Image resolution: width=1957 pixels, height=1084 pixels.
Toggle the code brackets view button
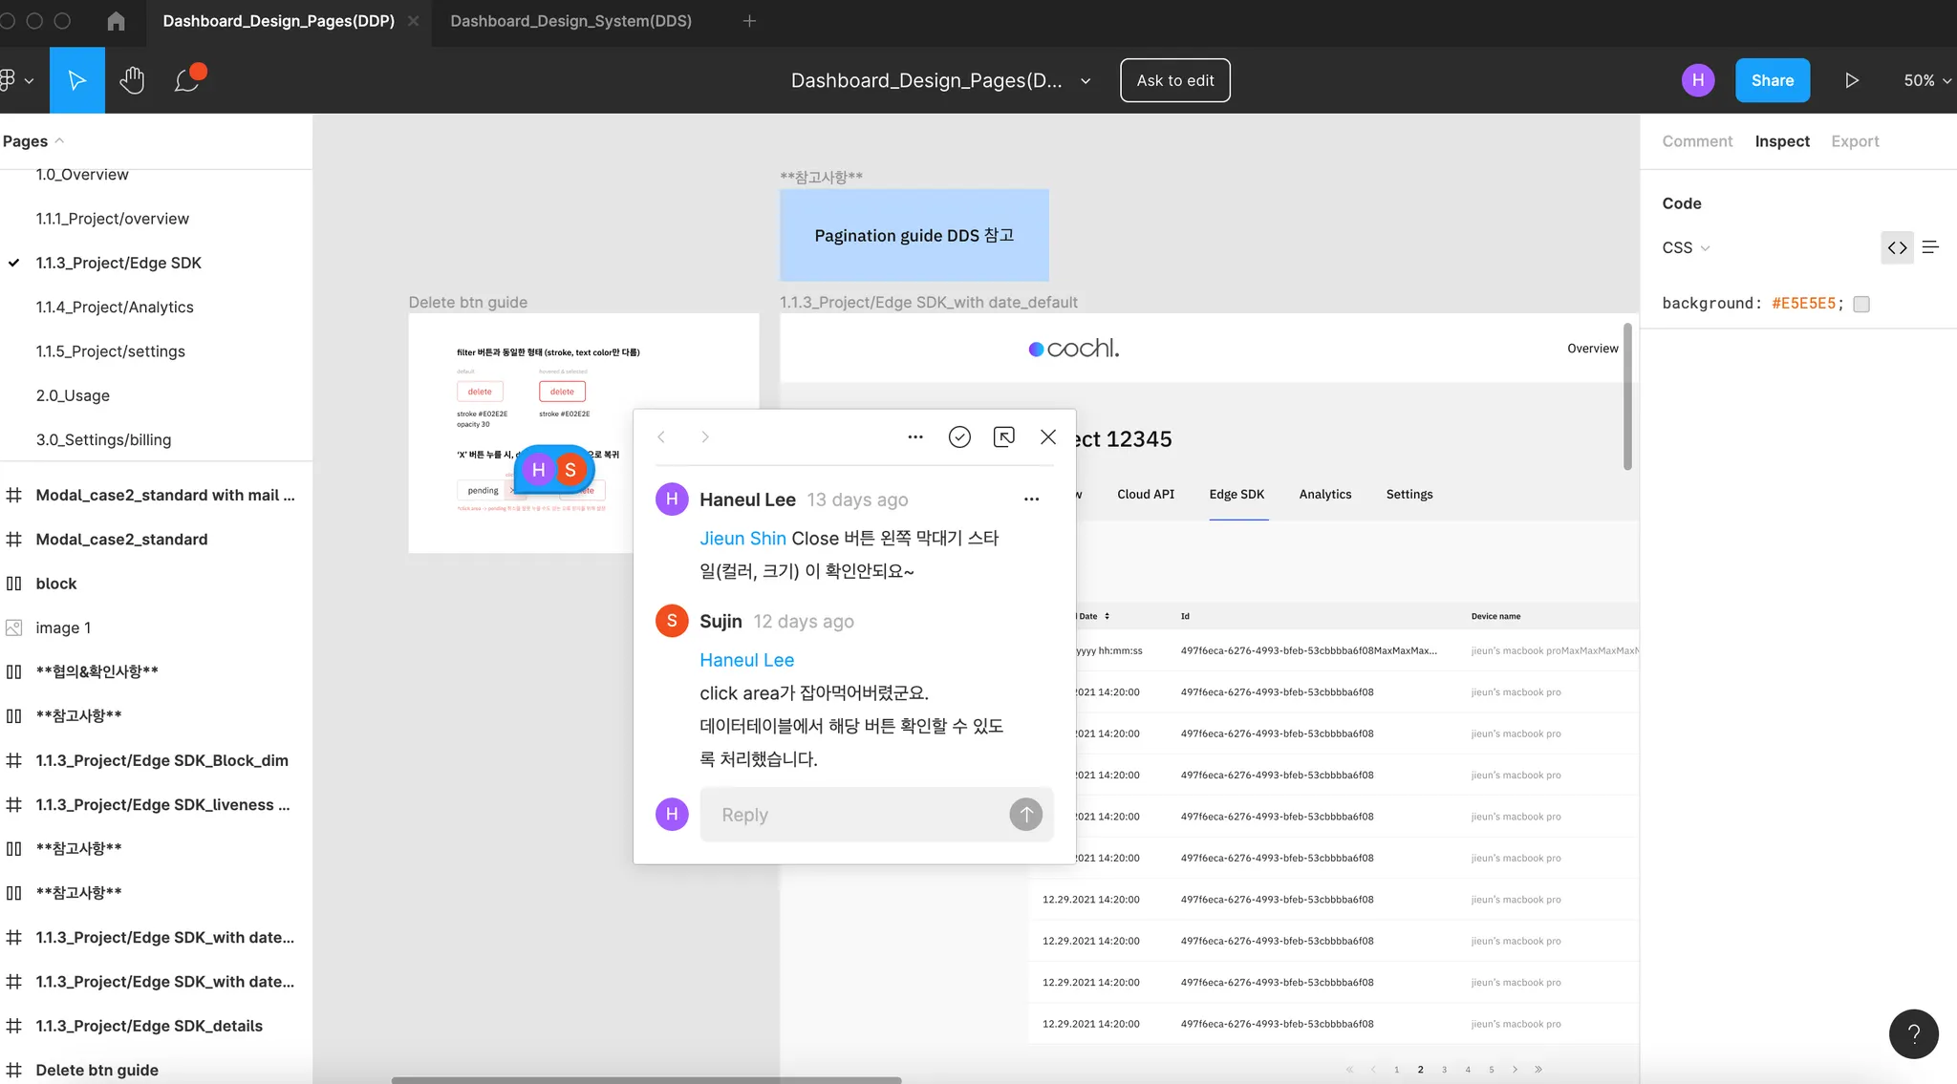[x=1897, y=247]
